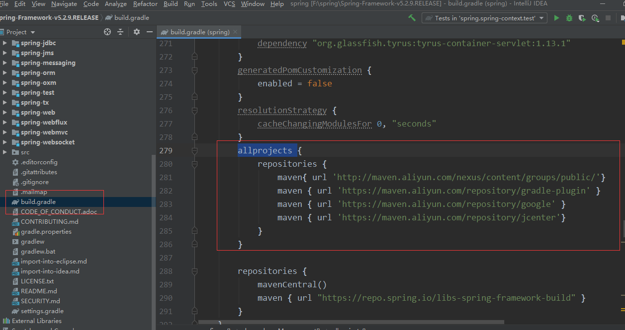625x330 pixels.
Task: Collapse all nodes in Project panel
Action: pos(120,32)
